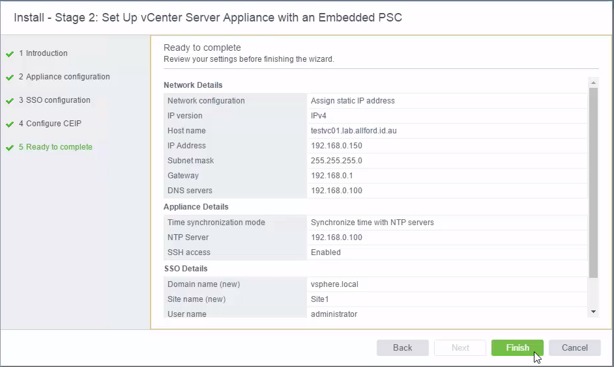This screenshot has width=614, height=367.
Task: Select host name testvc01.lab.allford.id.au
Action: (353, 131)
